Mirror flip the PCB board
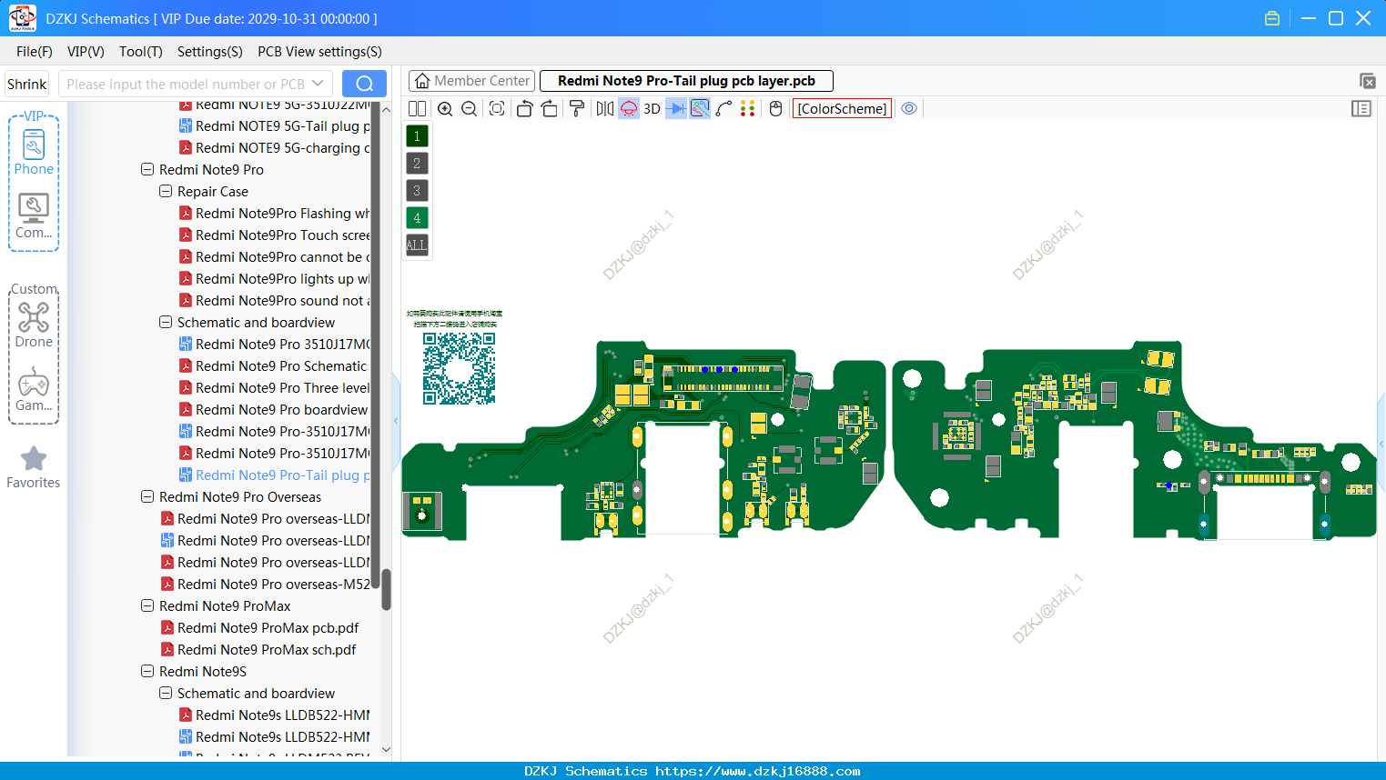Viewport: 1386px width, 780px height. 604,109
